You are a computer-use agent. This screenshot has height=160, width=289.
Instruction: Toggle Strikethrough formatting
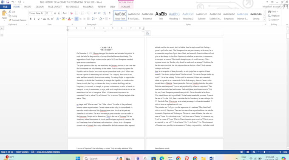tap(45, 19)
